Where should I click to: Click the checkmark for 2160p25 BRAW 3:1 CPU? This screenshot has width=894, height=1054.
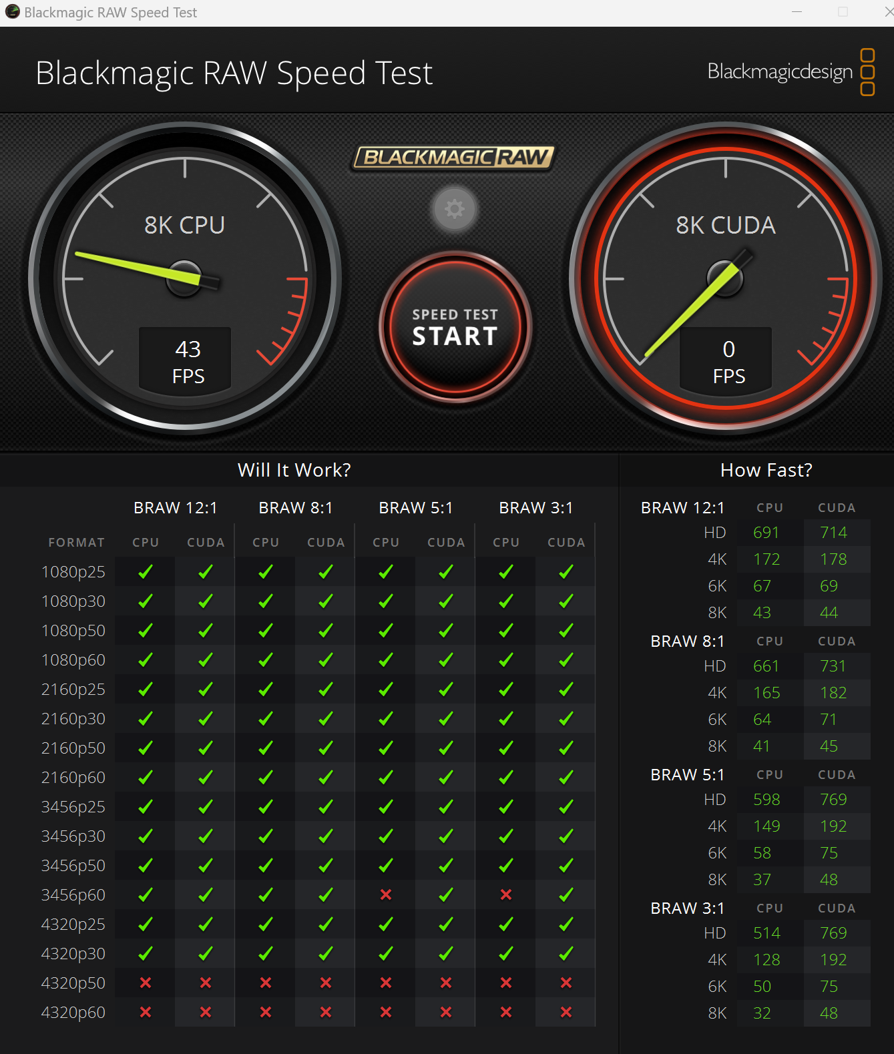[506, 689]
